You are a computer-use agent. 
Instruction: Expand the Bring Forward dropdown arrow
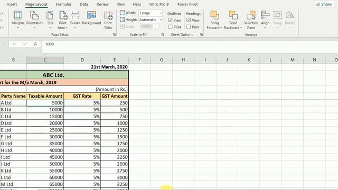221,27
